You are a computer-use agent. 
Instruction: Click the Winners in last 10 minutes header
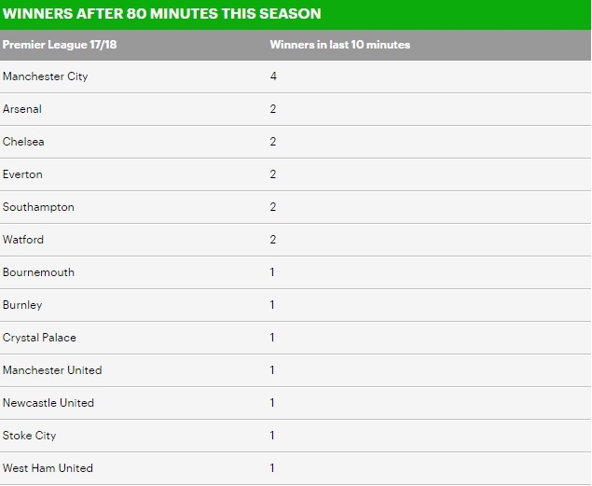tap(339, 45)
